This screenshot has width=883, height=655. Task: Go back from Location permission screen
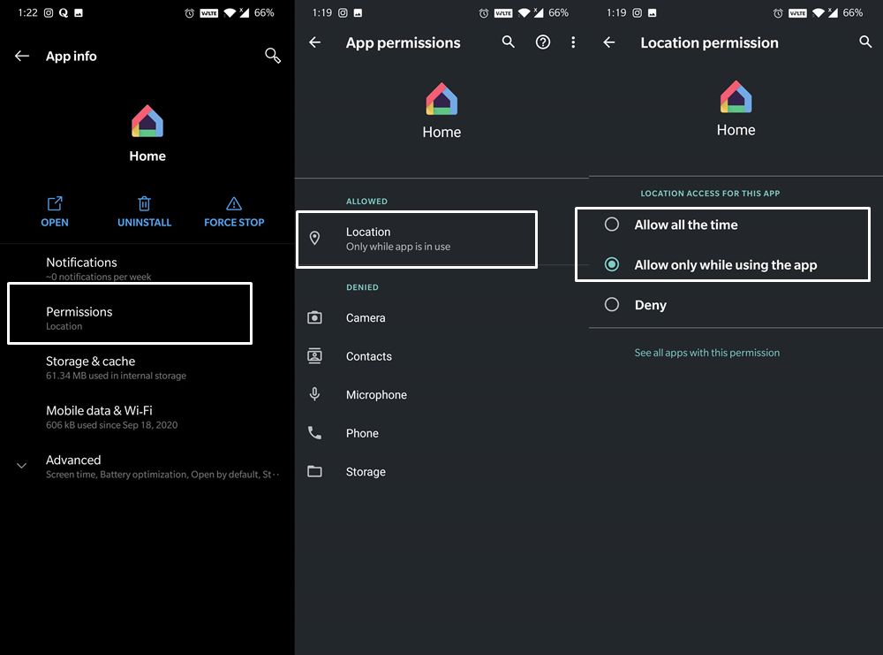tap(609, 42)
